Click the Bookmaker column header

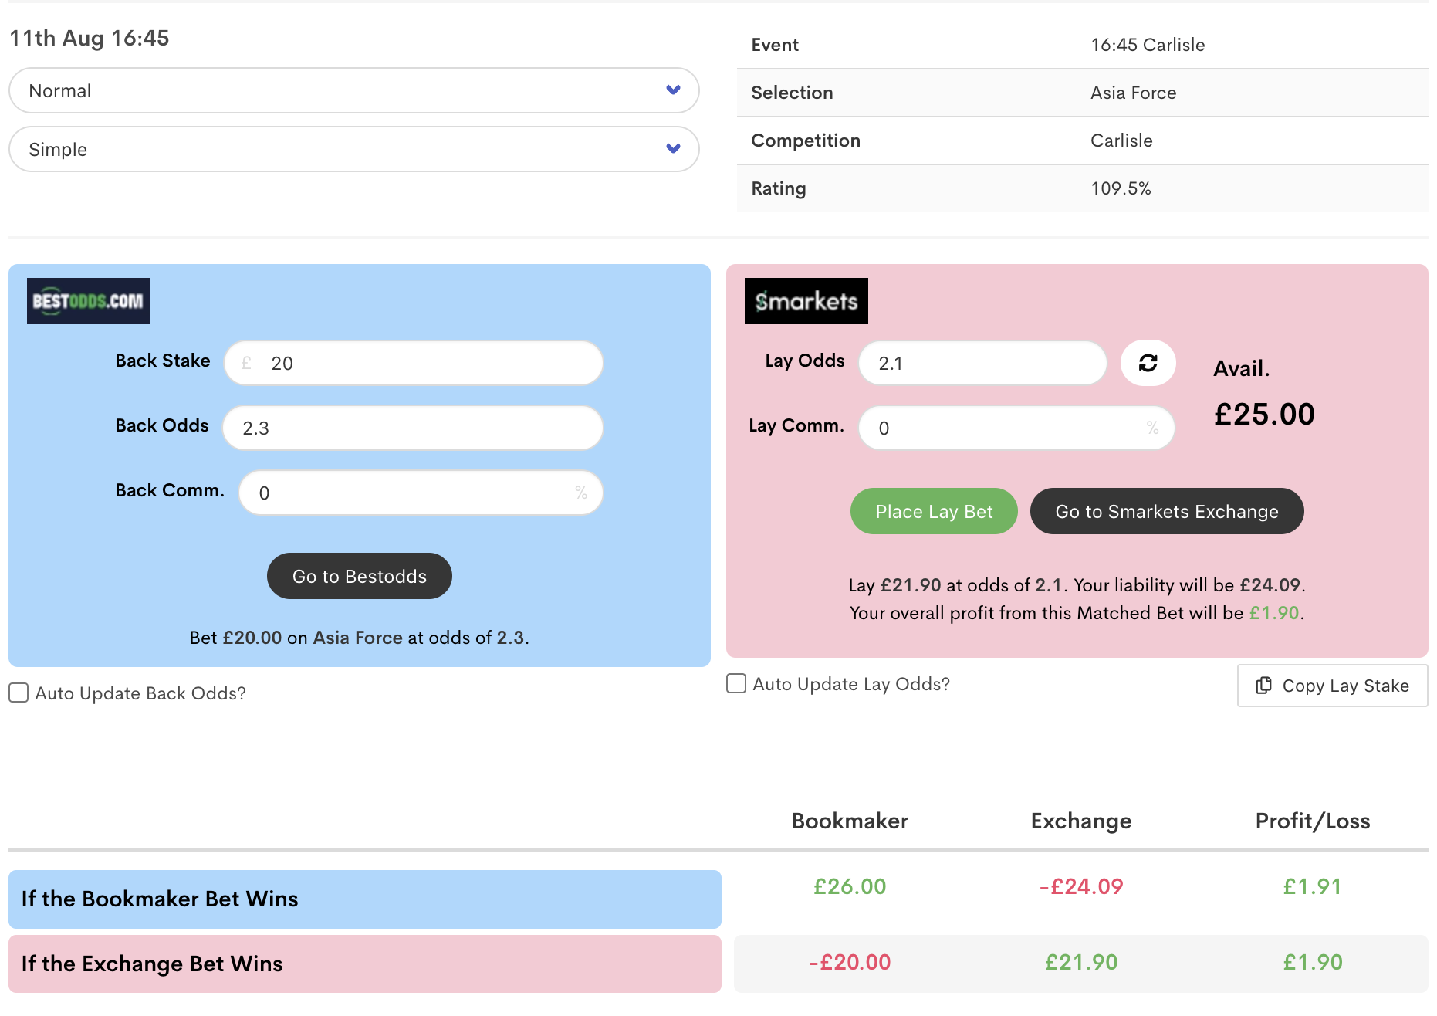(850, 821)
